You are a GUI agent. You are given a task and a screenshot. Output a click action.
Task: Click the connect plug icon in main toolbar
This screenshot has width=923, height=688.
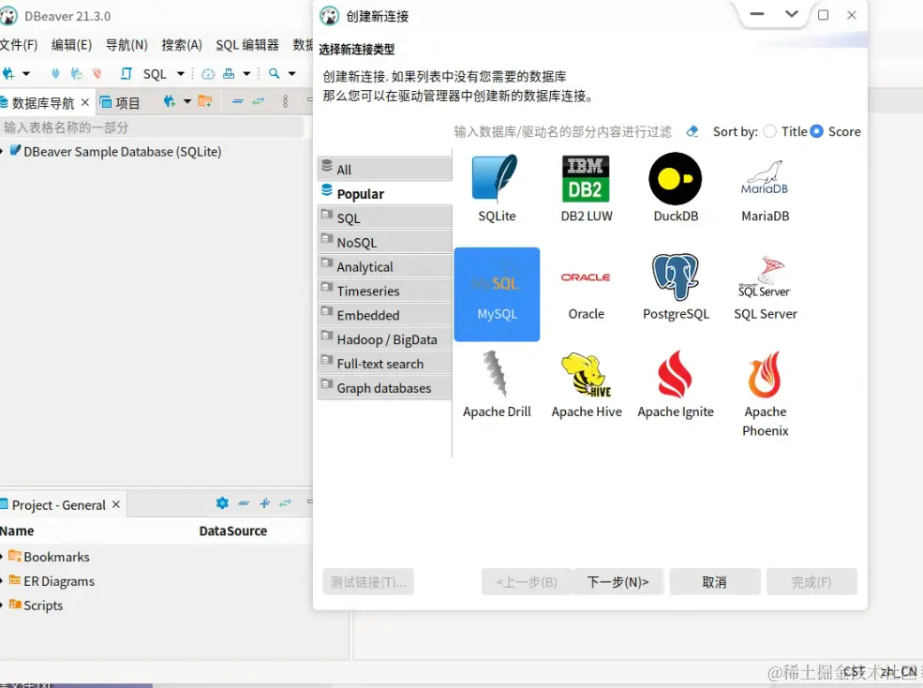pyautogui.click(x=55, y=74)
